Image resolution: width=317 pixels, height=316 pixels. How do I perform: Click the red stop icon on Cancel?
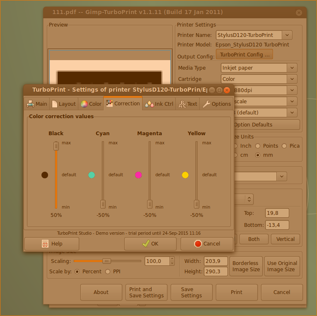click(198, 244)
